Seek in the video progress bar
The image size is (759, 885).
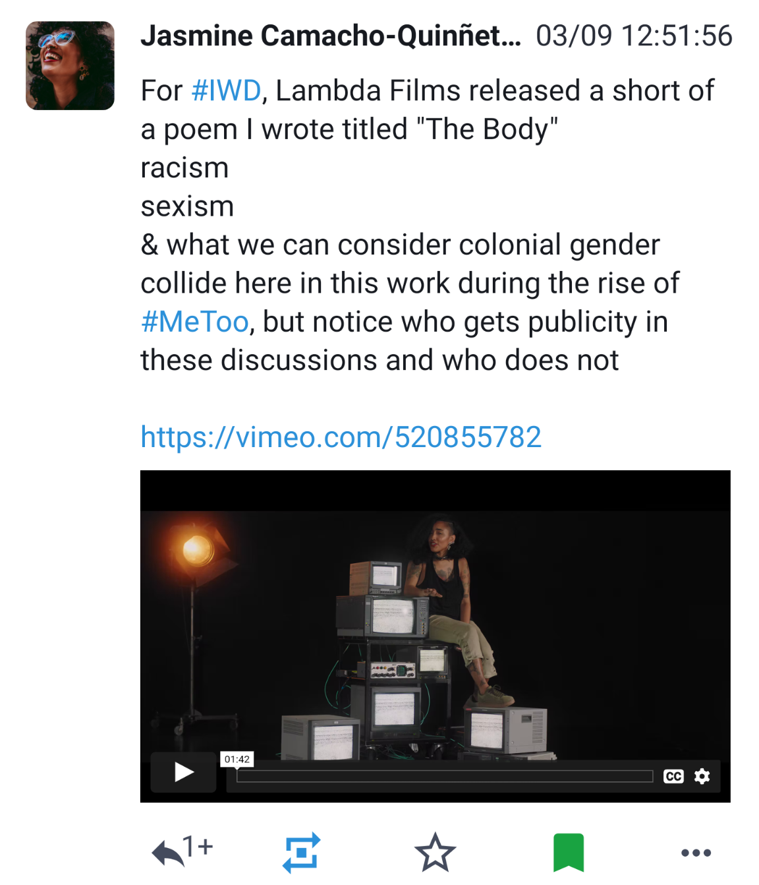pyautogui.click(x=445, y=776)
